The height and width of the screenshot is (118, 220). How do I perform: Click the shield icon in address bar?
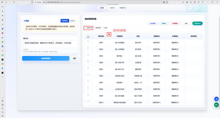(32, 2)
